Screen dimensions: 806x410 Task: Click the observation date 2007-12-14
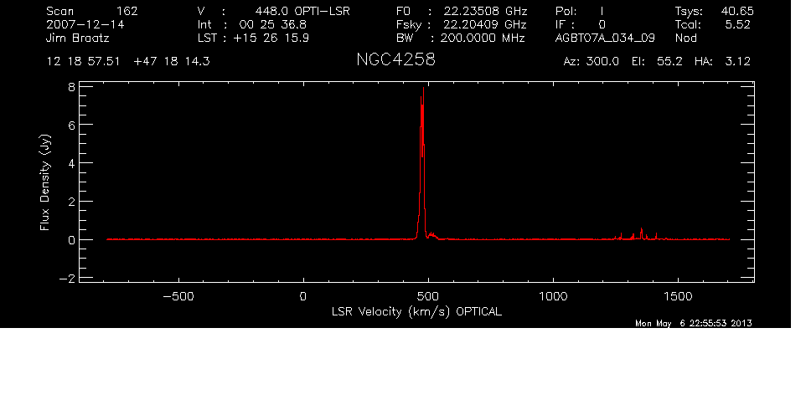[85, 24]
